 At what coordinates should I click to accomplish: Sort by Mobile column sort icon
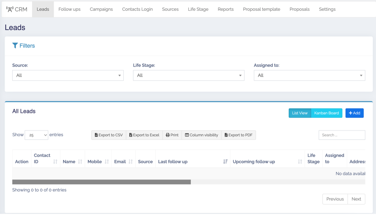[107, 162]
